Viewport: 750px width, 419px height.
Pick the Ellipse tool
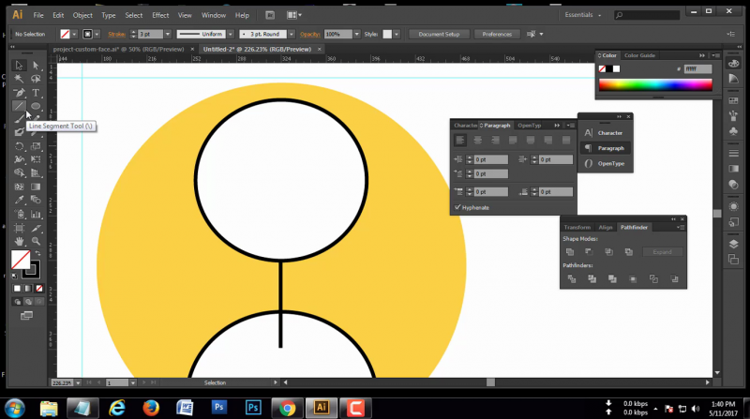[36, 106]
